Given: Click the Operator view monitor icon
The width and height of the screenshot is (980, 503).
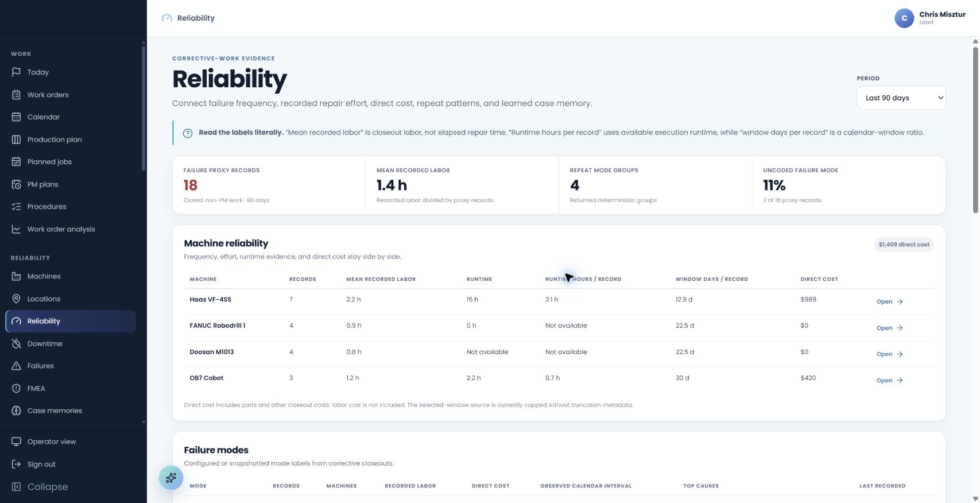Looking at the screenshot, I should coord(16,442).
